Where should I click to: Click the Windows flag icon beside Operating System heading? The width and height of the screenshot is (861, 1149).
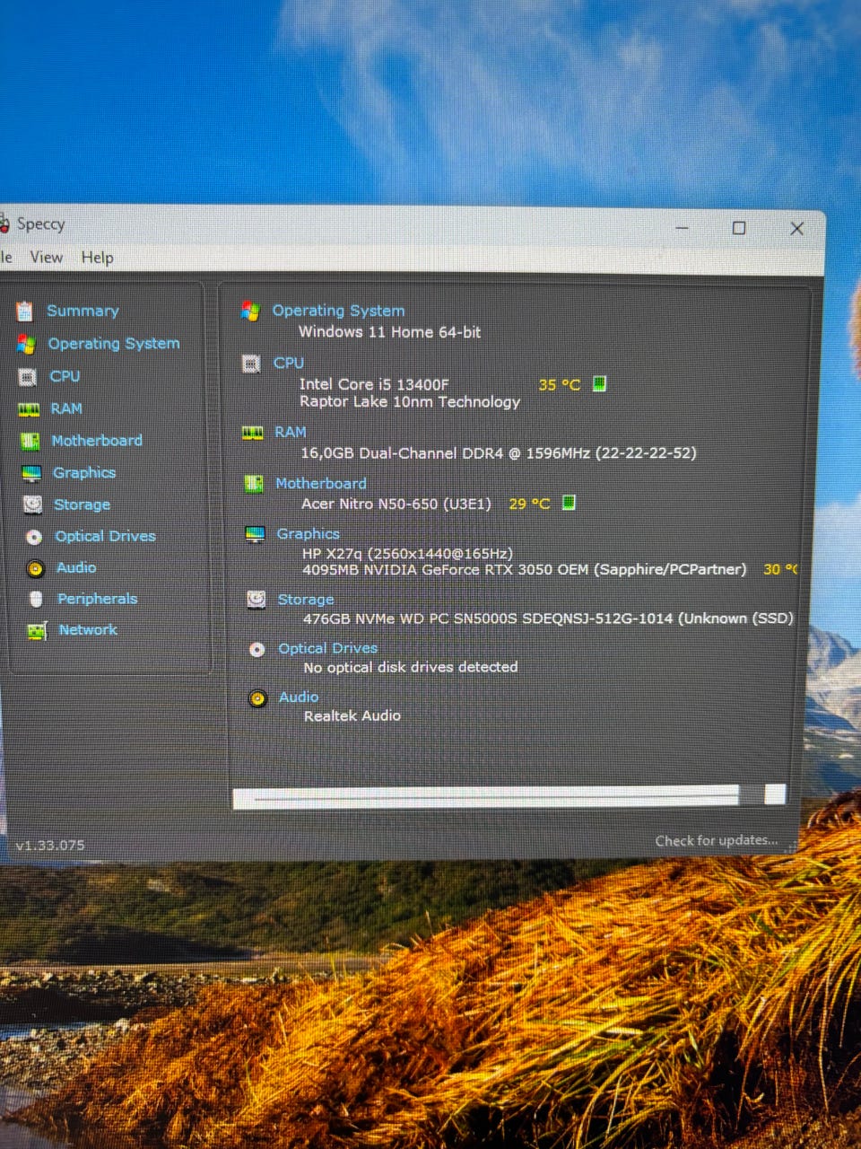(250, 311)
